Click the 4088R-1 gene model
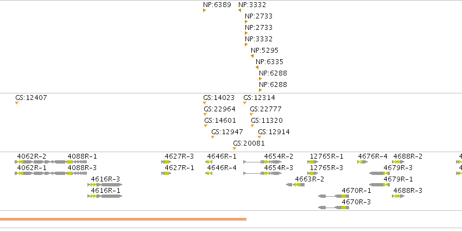This screenshot has width=462, height=232. click(x=68, y=162)
